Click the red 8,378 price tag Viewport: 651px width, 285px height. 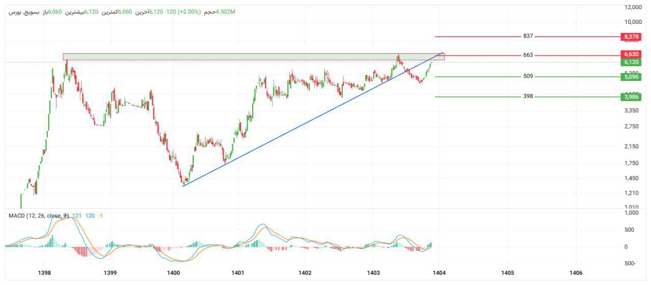click(631, 37)
